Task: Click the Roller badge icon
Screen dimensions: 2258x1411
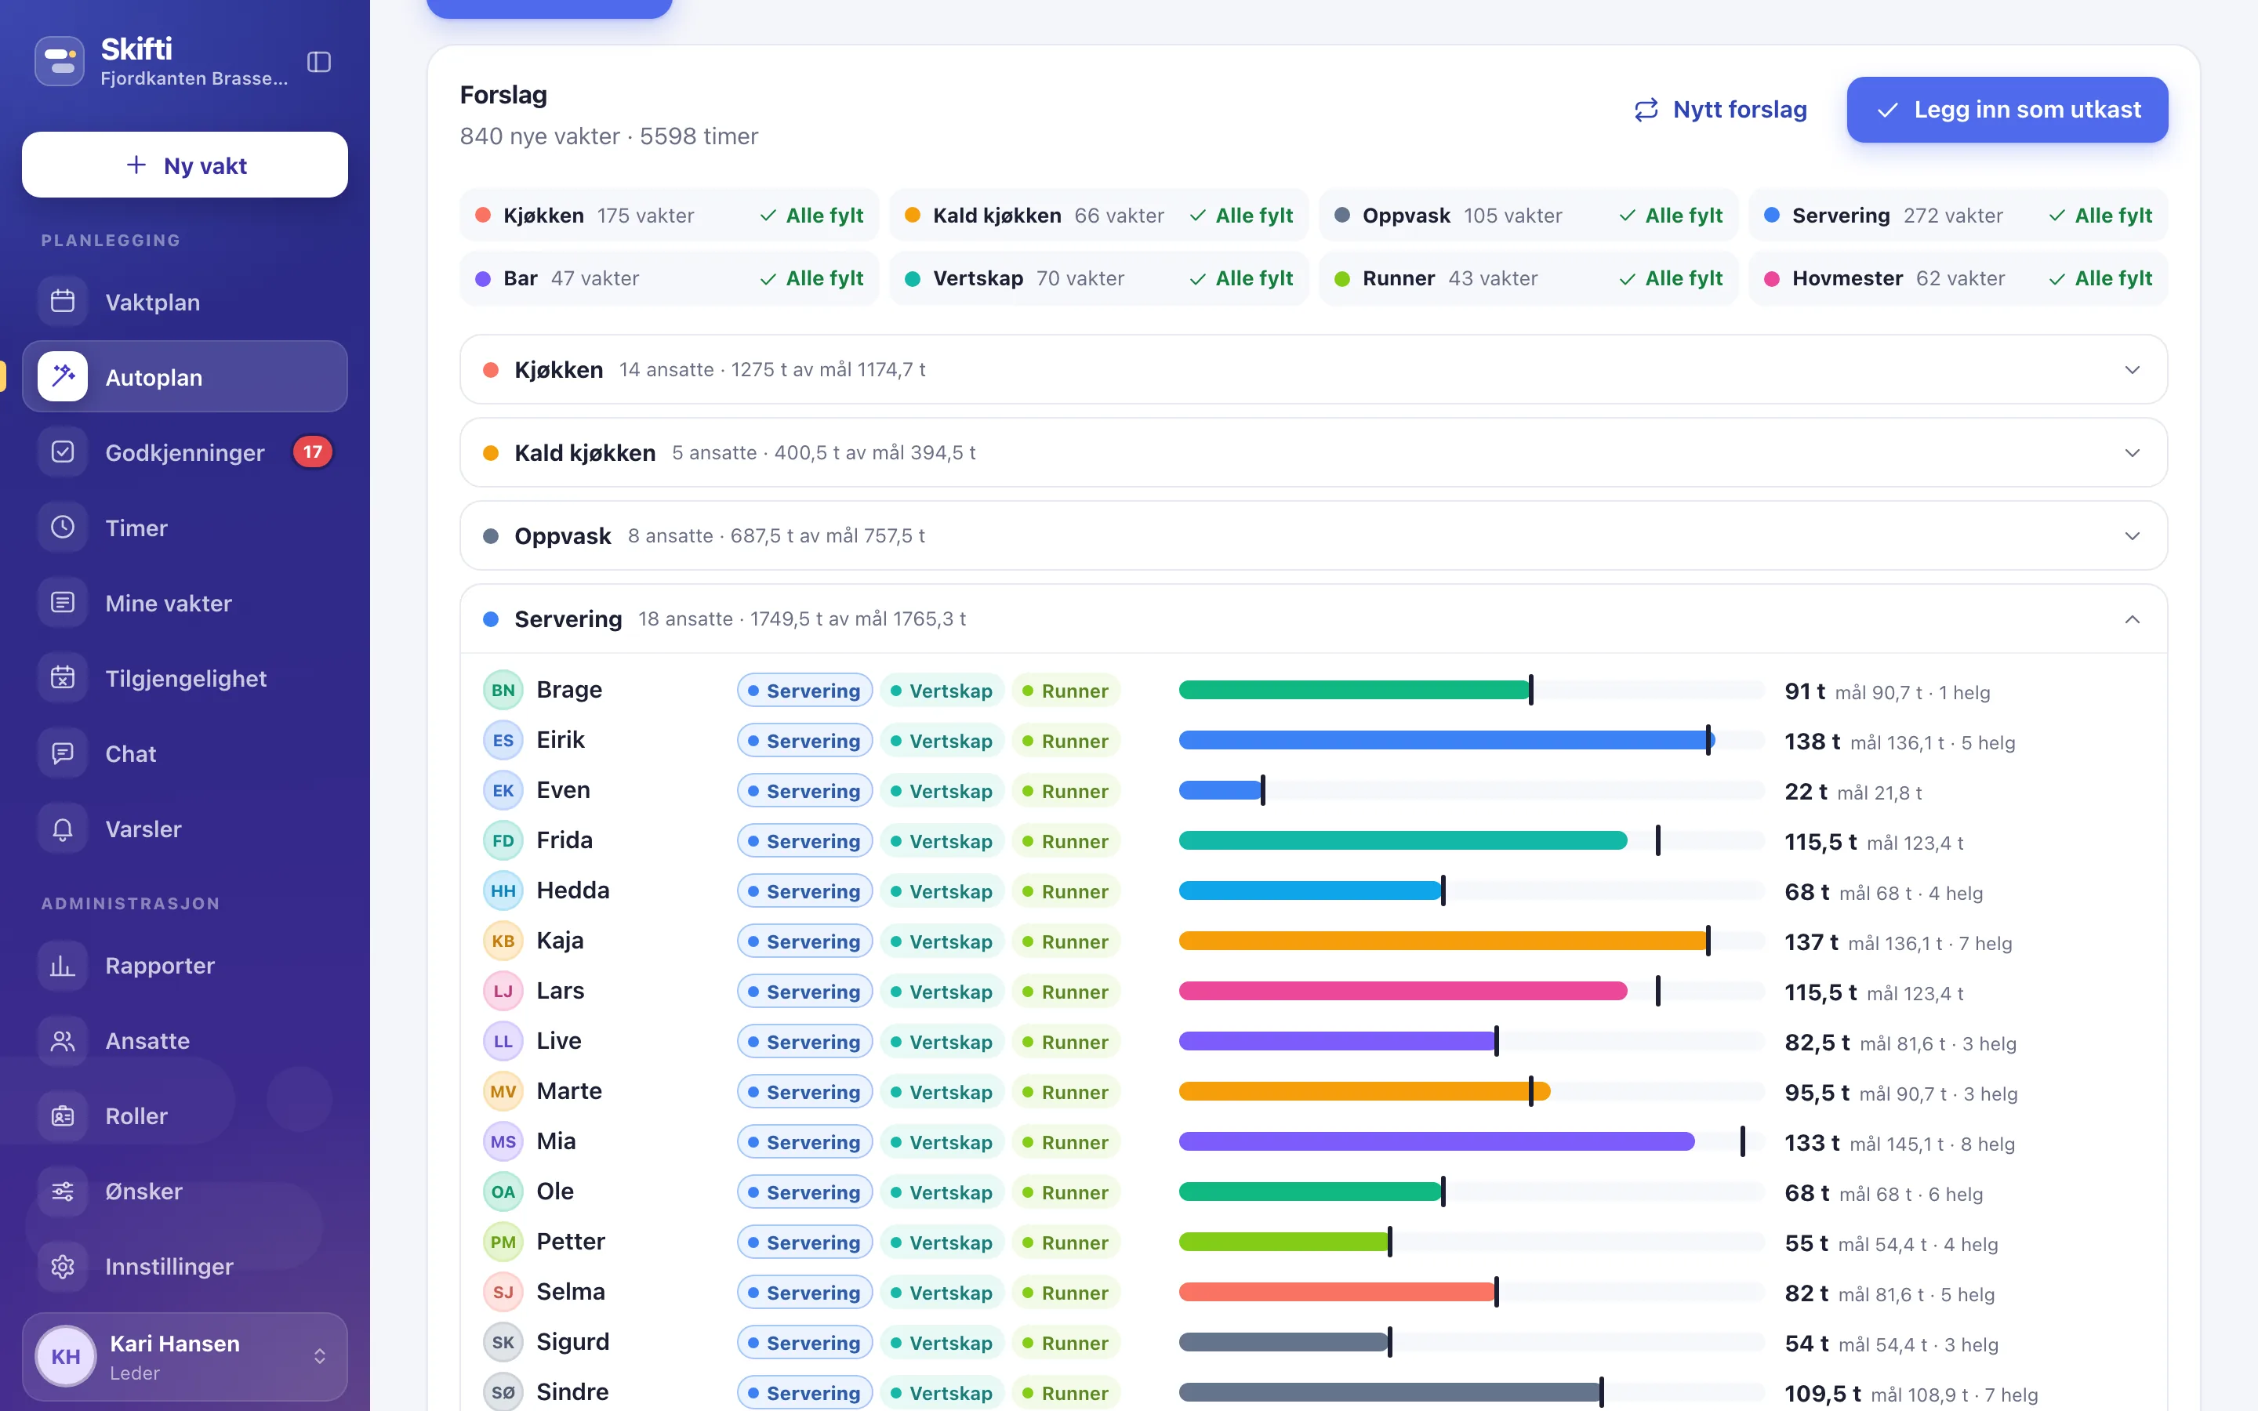Action: click(63, 1115)
